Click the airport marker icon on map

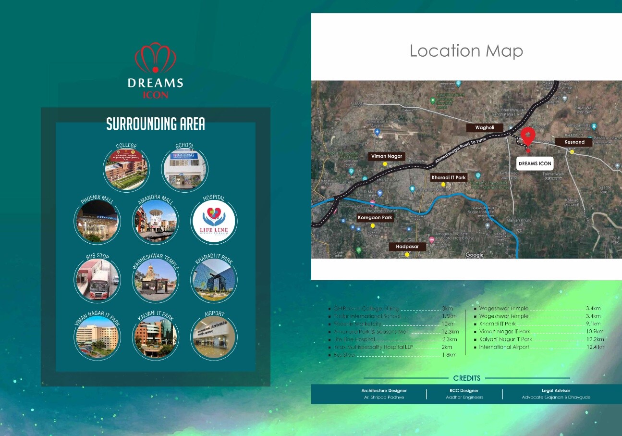tap(377, 132)
